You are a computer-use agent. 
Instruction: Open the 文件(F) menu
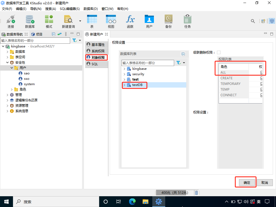point(7,9)
